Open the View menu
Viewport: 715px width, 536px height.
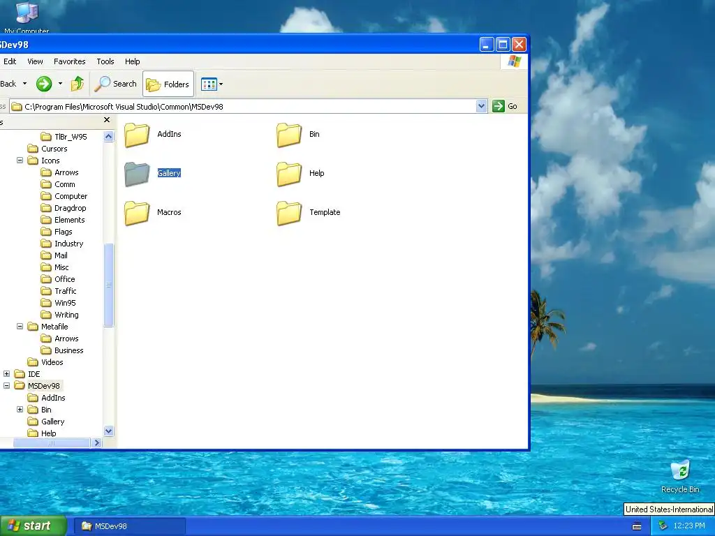click(35, 61)
